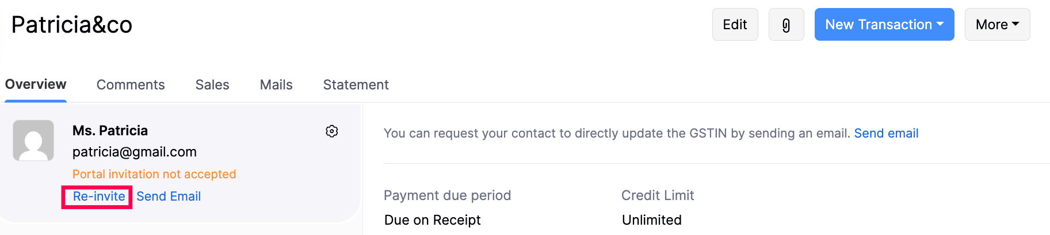
Task: Open the New Transaction dropdown
Action: (x=884, y=25)
